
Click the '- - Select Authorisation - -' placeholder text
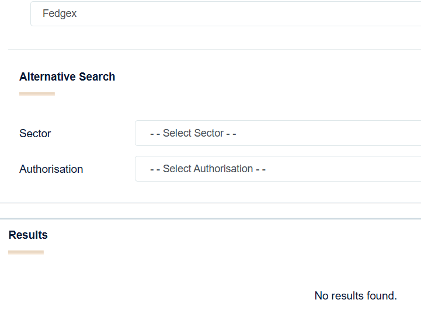[208, 169]
